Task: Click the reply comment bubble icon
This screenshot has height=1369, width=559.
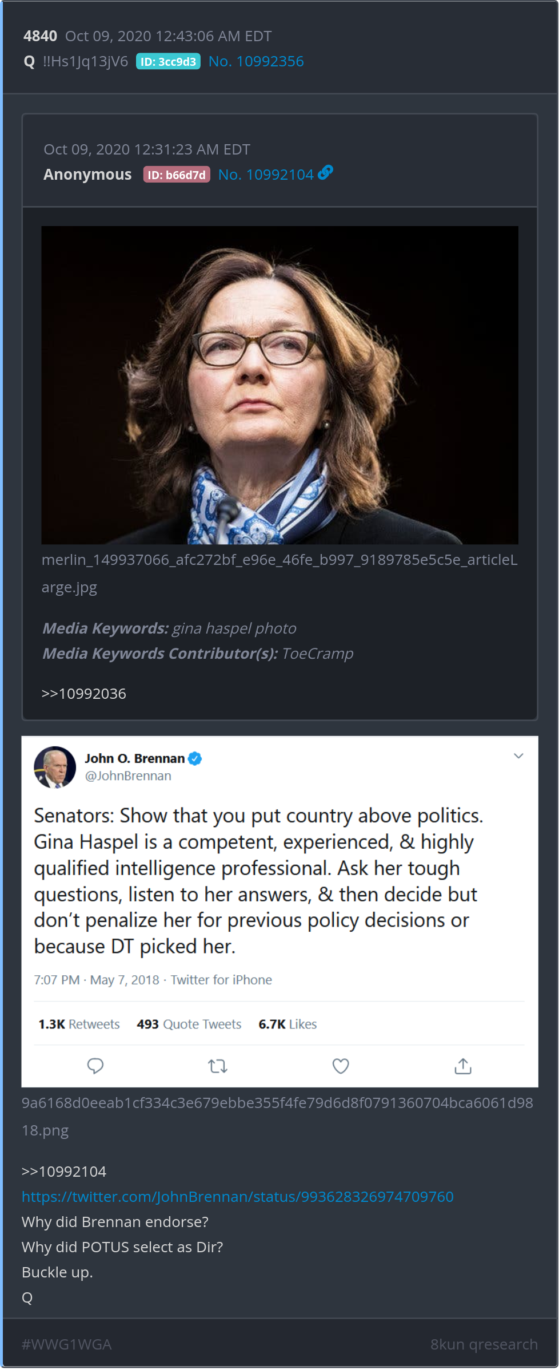Action: [95, 1066]
